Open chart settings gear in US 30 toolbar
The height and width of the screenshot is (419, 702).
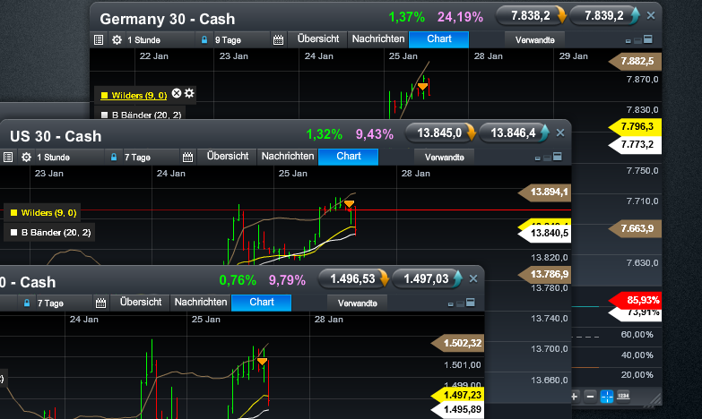26,157
